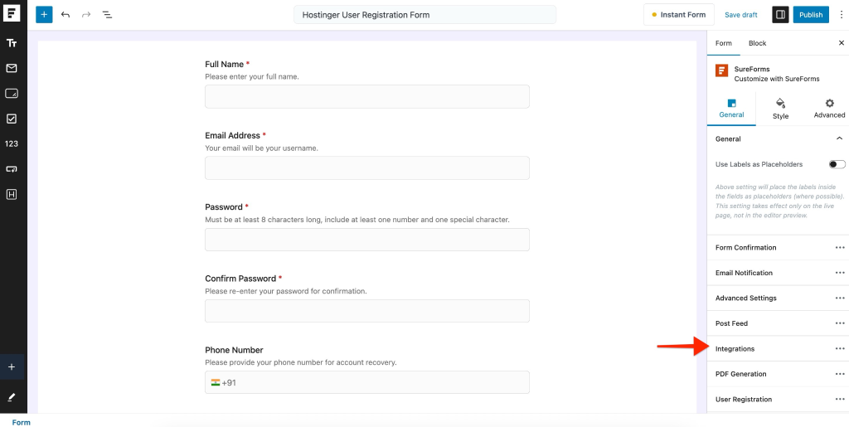
Task: Open the Advanced tab with gear icon
Action: click(x=829, y=109)
